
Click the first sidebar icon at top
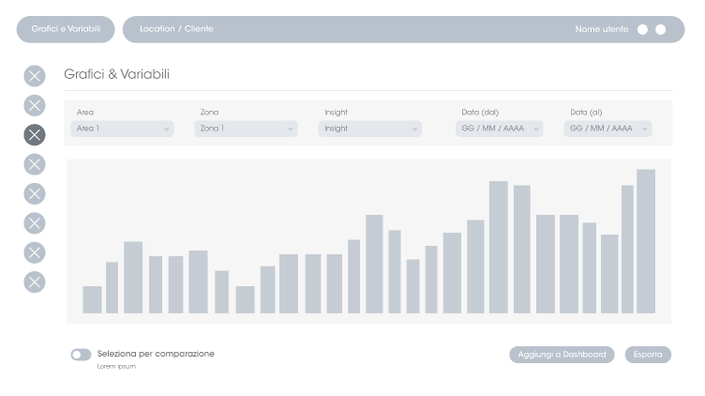click(34, 76)
